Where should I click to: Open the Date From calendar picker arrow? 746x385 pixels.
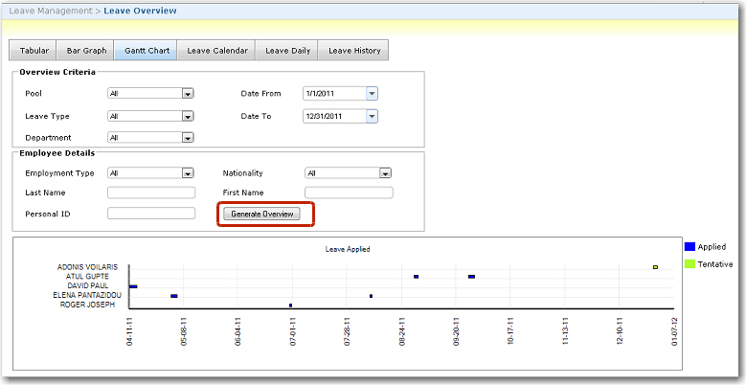[x=373, y=94]
